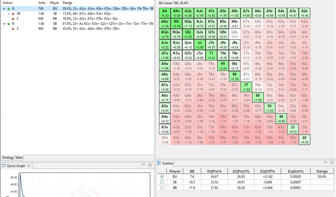
Task: Collapse the SB raise 1.0k tree node
Action: tap(4, 24)
